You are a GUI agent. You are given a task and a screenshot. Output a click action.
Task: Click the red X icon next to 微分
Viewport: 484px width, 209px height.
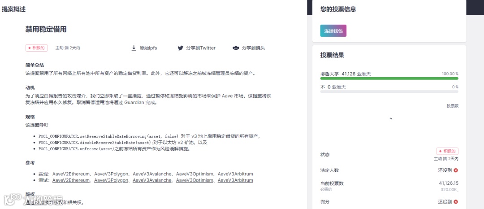click(x=456, y=201)
